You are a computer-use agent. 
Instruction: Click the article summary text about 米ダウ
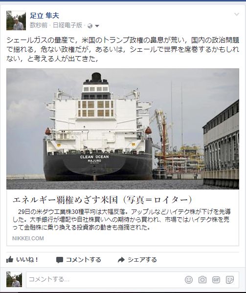click(122, 220)
